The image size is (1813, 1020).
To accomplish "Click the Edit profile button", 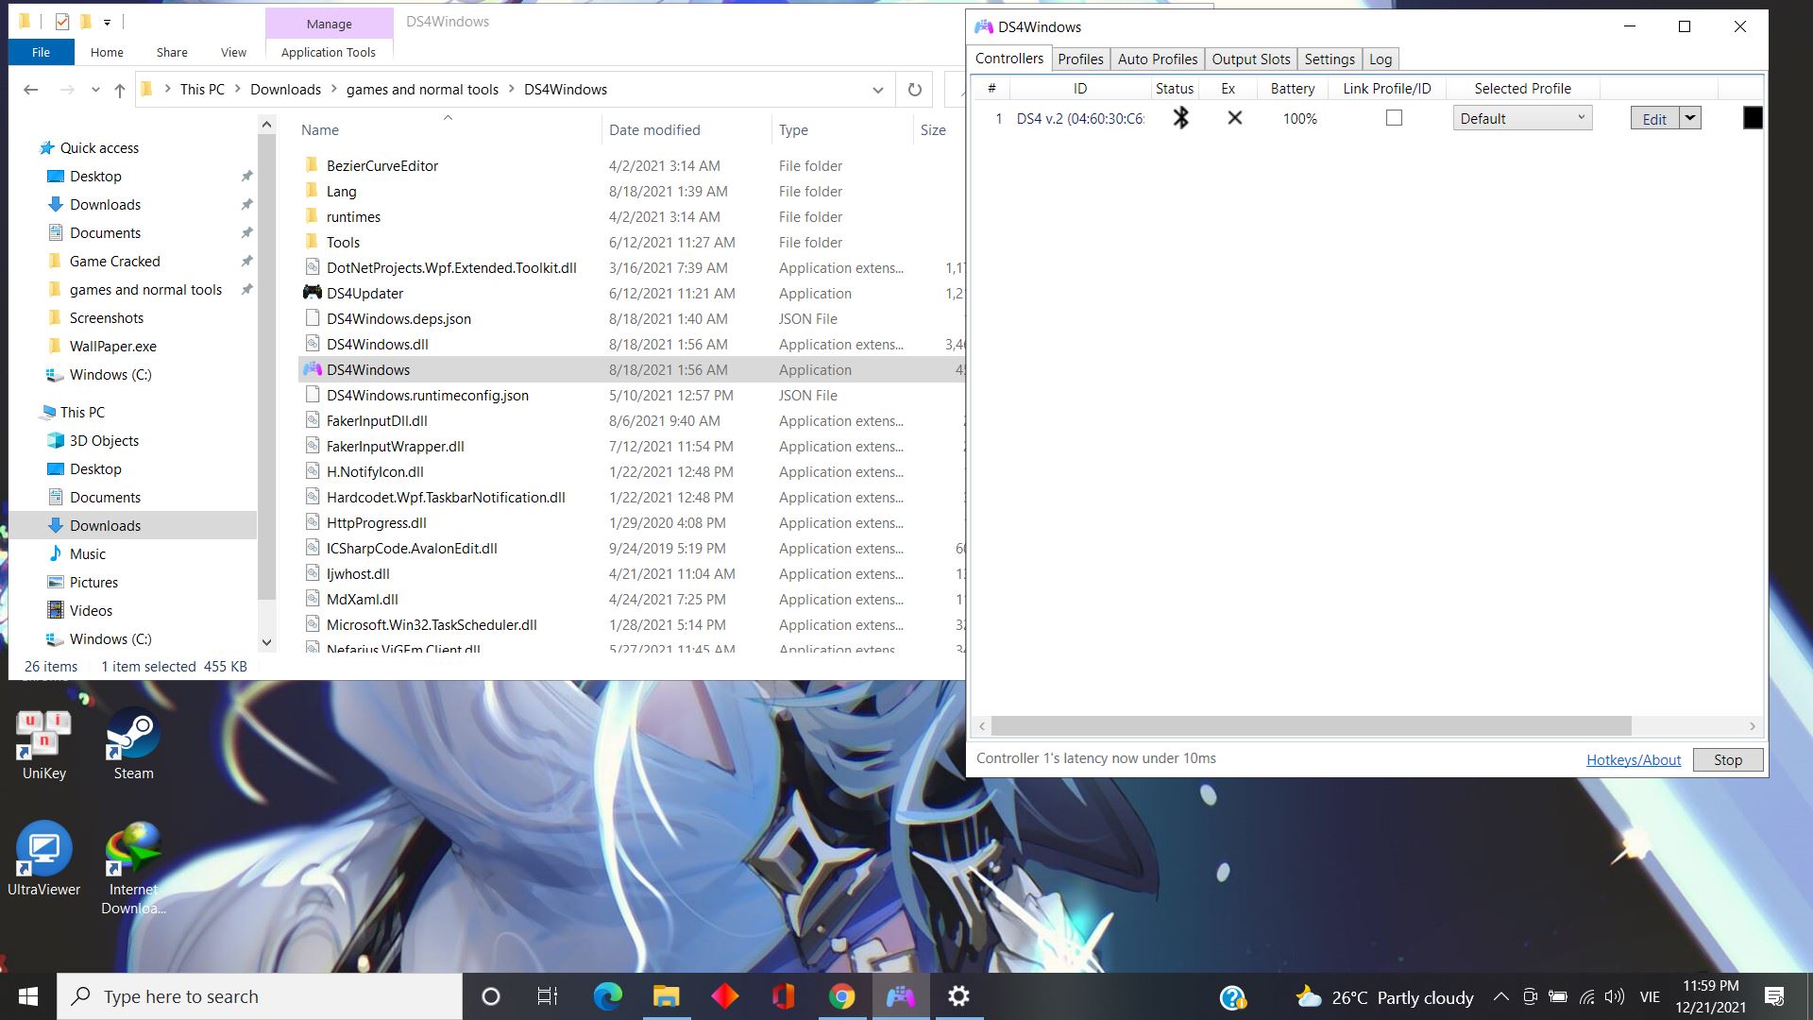I will click(x=1654, y=118).
